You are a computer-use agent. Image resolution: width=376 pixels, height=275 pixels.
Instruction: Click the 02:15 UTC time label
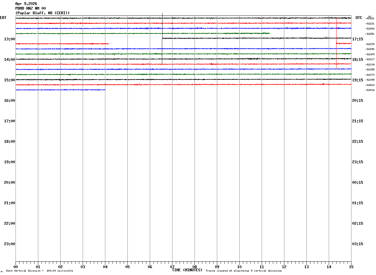click(x=358, y=223)
